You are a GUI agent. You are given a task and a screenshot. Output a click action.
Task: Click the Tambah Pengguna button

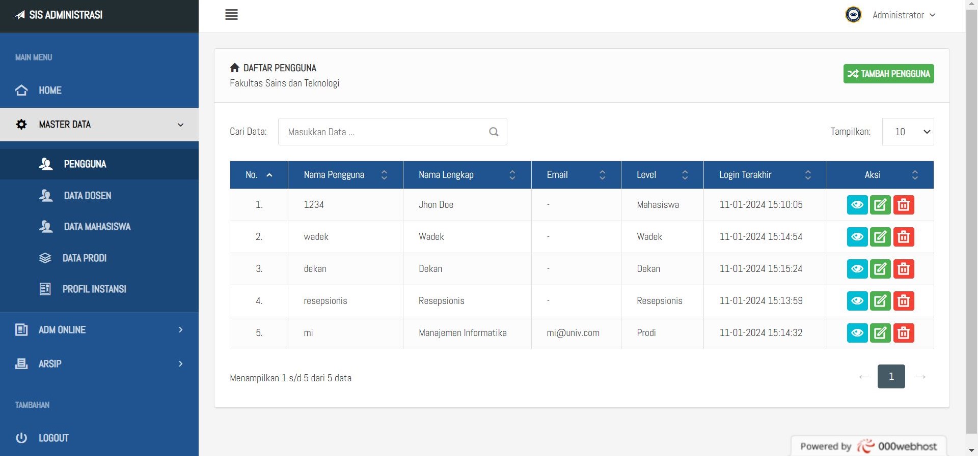888,74
